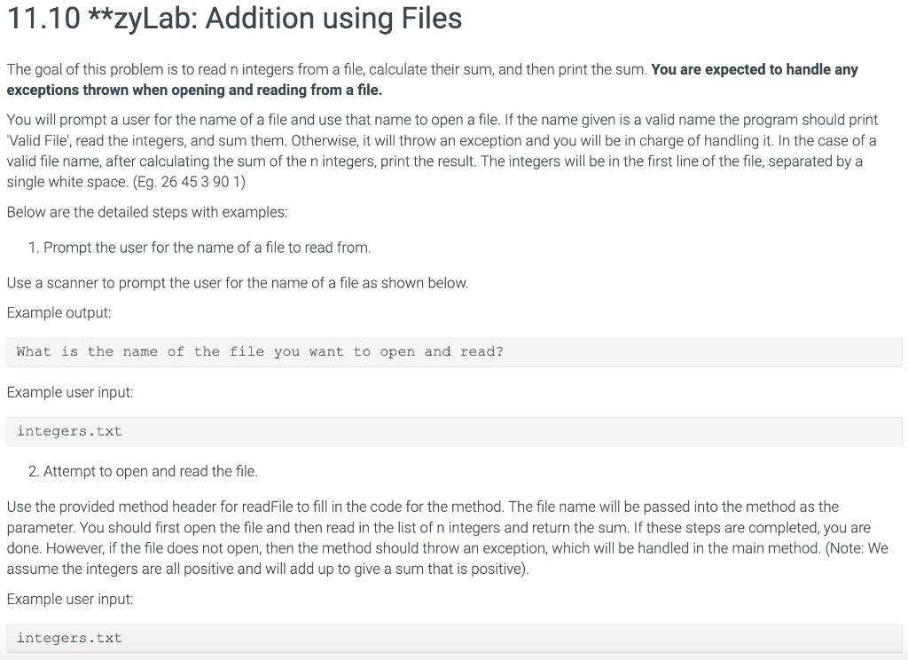Click step 2 'Attempt to open and read the file'
Screen dimensions: 908x660
click(143, 472)
